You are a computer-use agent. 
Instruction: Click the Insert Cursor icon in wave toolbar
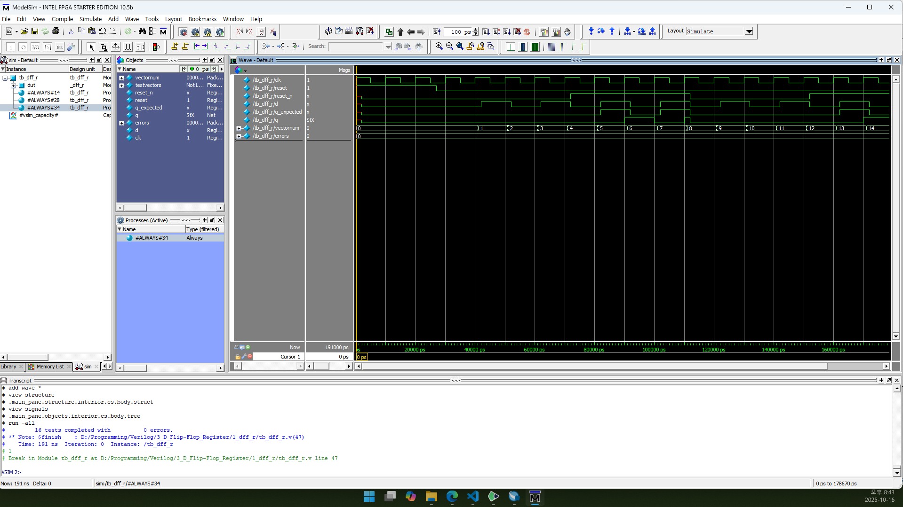(175, 47)
